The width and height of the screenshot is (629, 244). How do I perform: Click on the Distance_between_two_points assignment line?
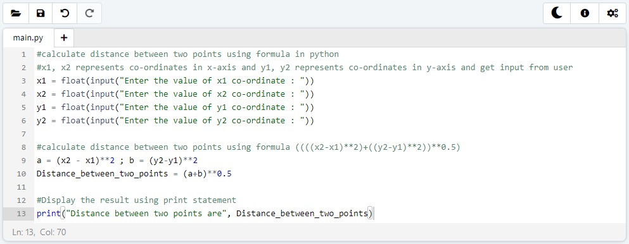[134, 174]
